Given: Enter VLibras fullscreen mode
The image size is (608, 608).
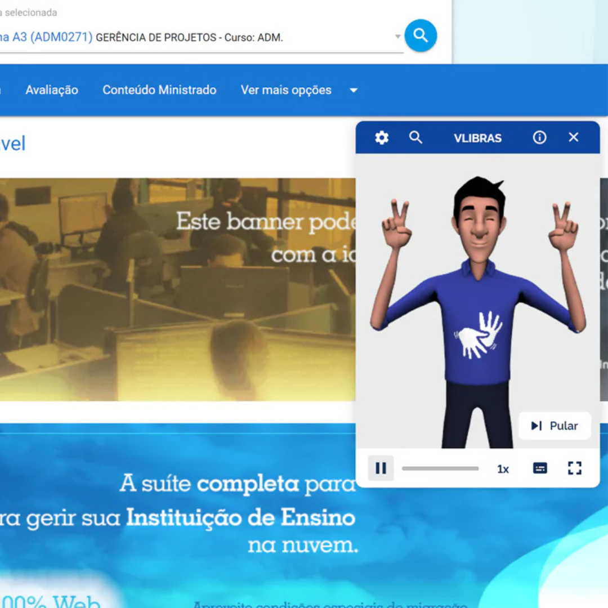Looking at the screenshot, I should (575, 468).
